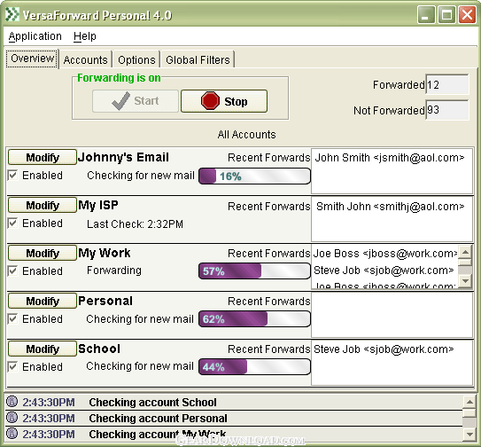The width and height of the screenshot is (481, 447).
Task: Click the 62% progress bar for Personal
Action: coord(254,319)
